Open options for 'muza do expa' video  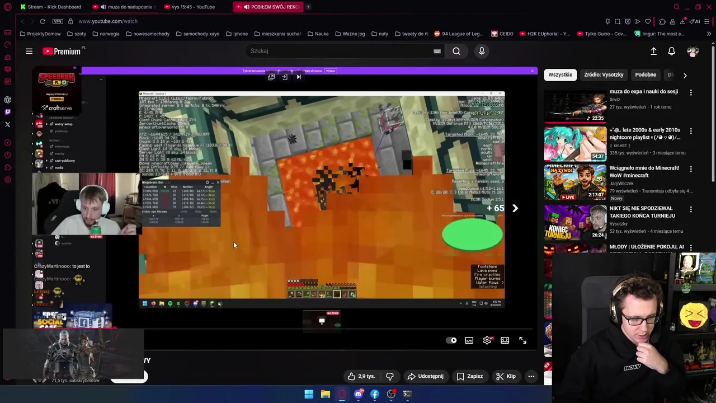[x=691, y=93]
